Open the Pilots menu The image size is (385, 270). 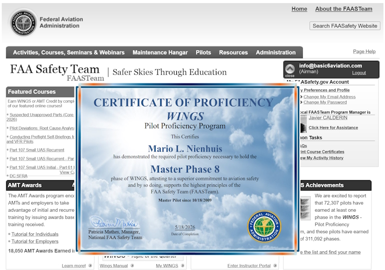pos(203,52)
